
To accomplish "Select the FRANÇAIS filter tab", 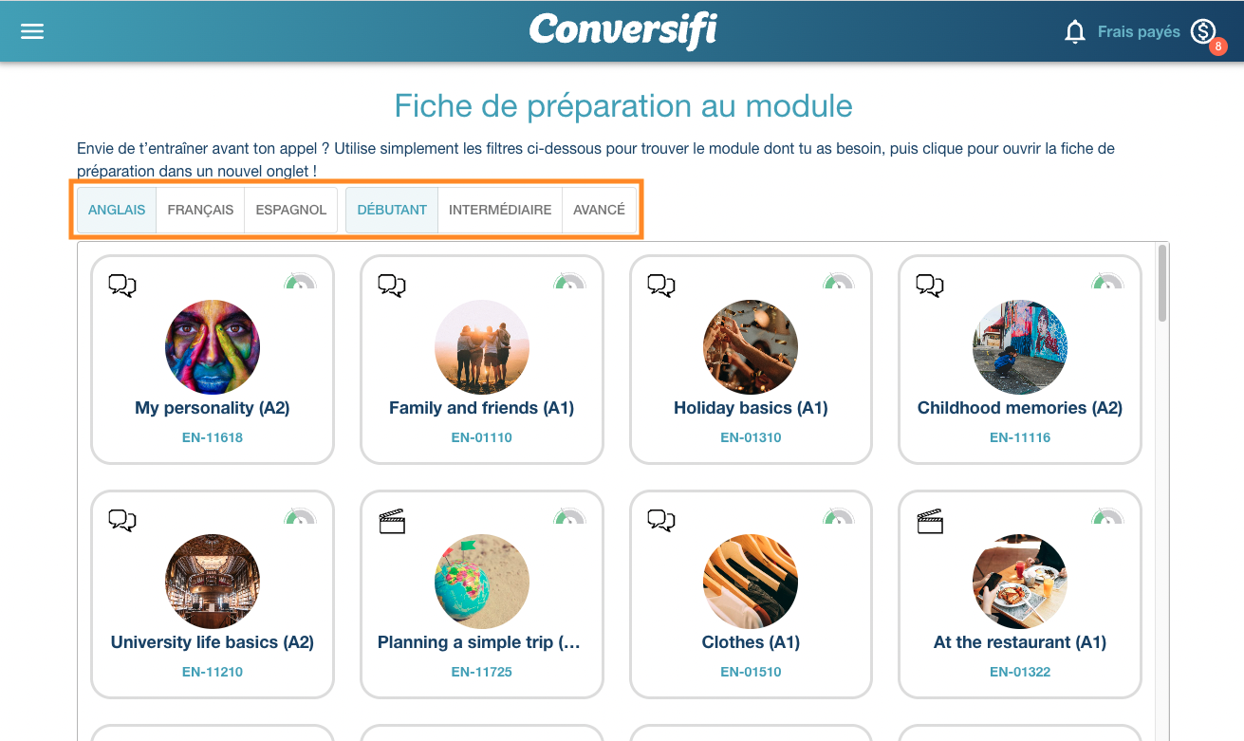I will [x=199, y=210].
